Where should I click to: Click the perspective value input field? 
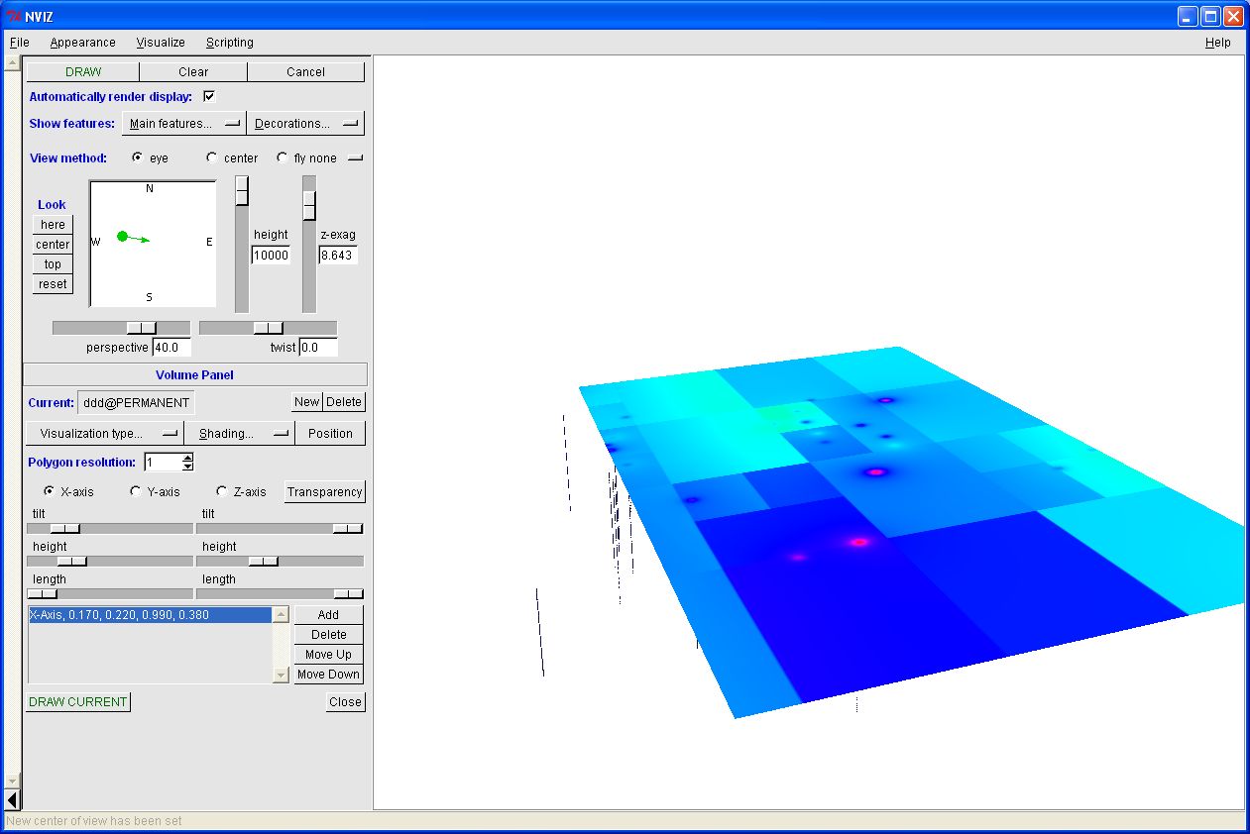(x=171, y=348)
